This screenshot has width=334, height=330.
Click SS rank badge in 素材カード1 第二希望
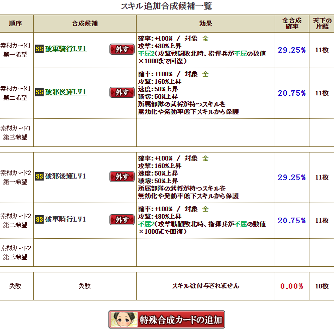pos(39,92)
